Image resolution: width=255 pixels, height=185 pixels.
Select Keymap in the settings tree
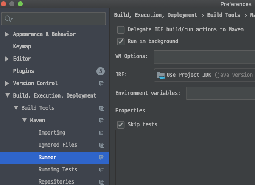(22, 47)
